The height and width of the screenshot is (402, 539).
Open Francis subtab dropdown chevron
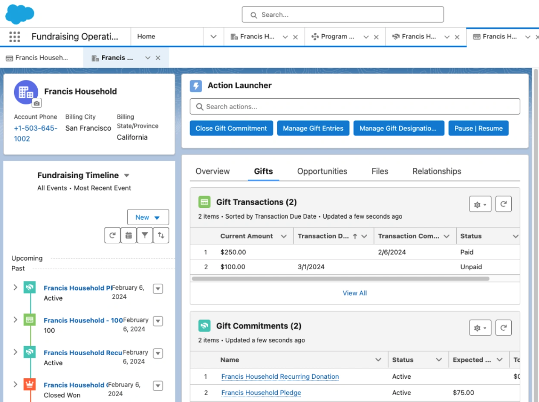click(148, 58)
